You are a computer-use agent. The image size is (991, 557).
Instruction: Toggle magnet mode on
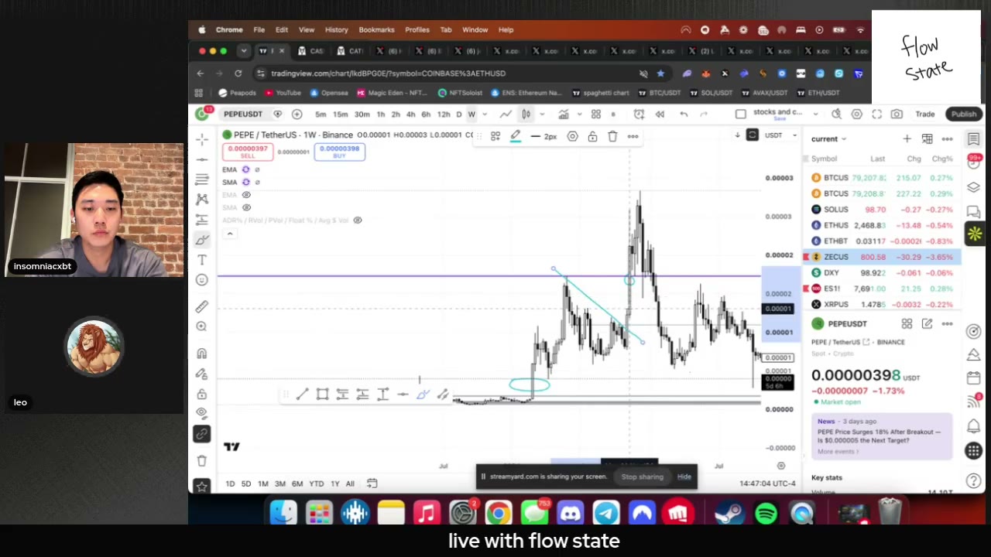pyautogui.click(x=202, y=354)
